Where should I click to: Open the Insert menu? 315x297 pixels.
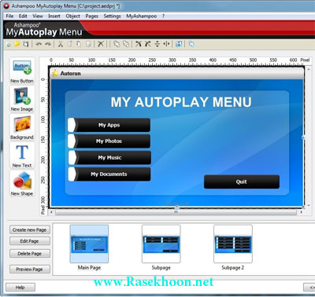click(54, 16)
